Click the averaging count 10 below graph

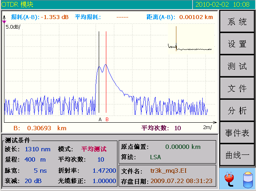178,128
